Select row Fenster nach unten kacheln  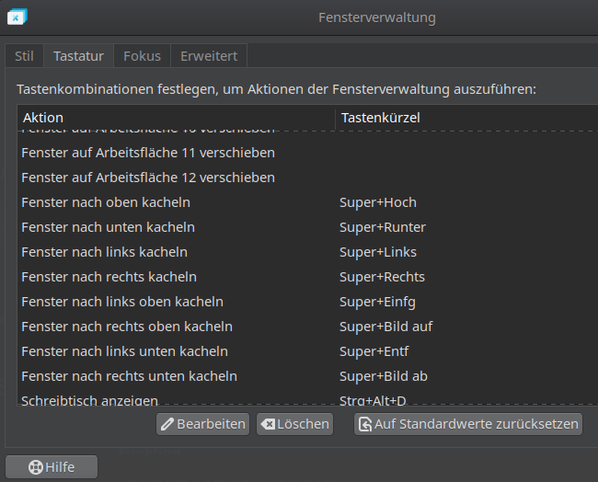point(308,227)
